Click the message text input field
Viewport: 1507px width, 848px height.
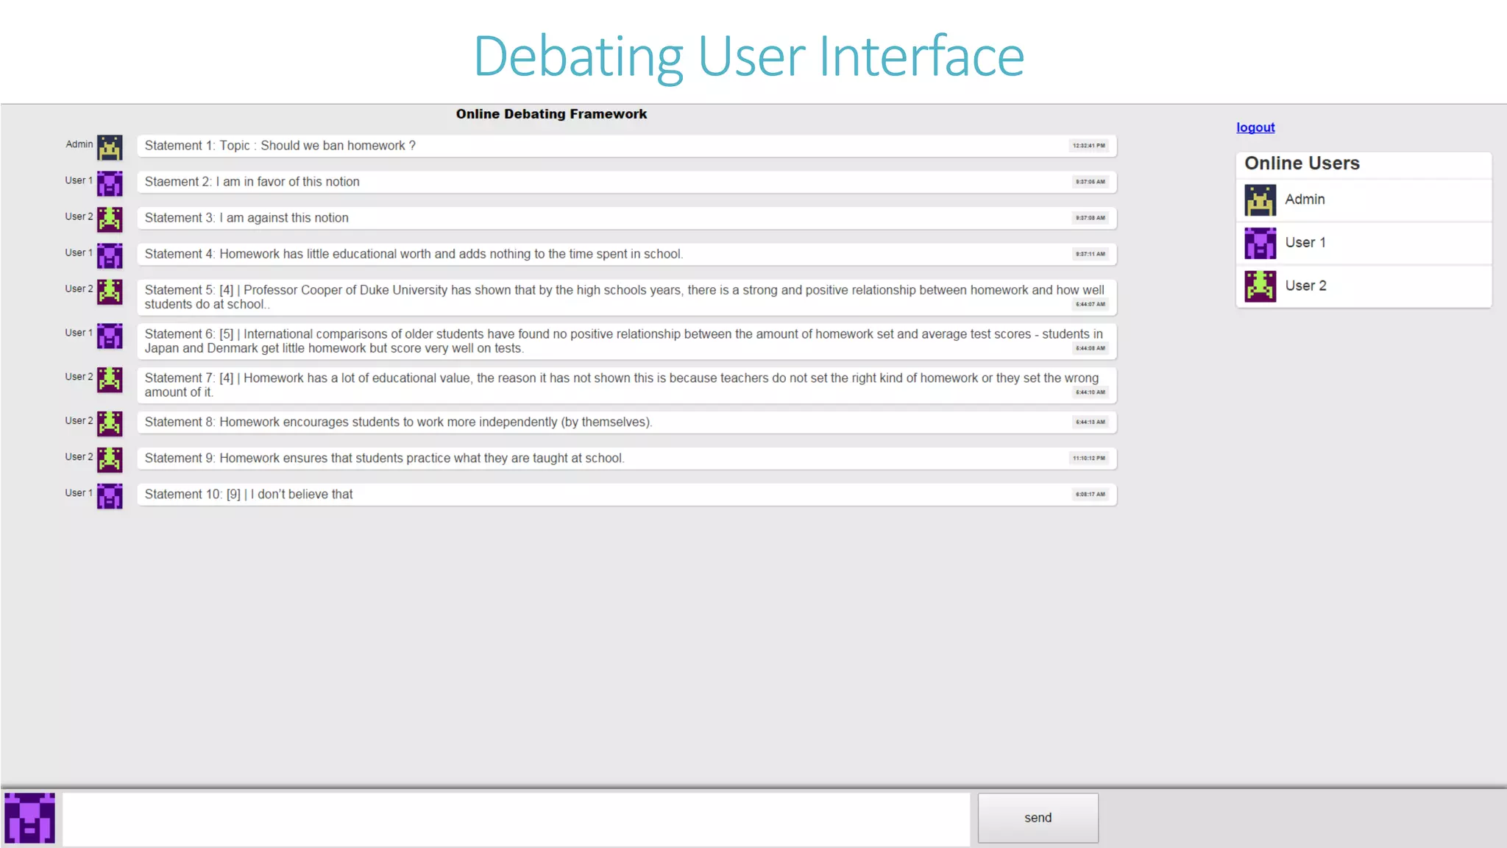click(516, 819)
